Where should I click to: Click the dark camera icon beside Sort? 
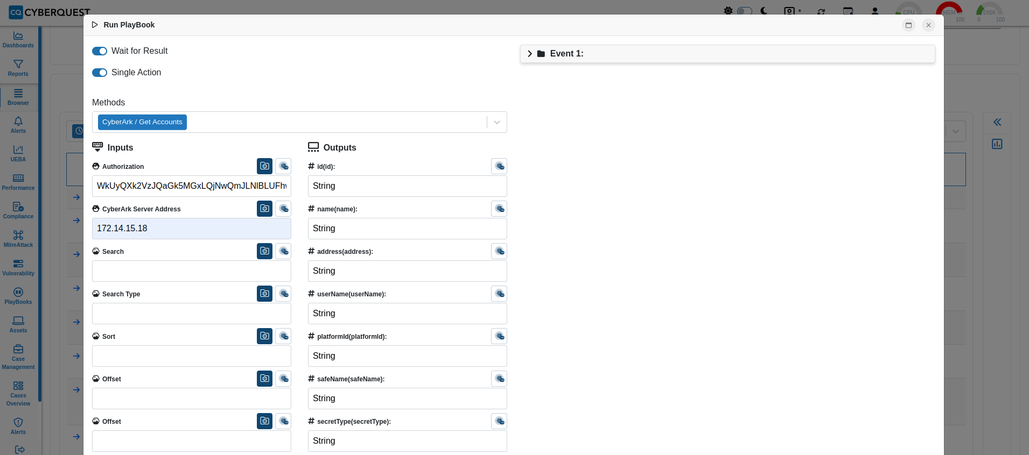[264, 336]
